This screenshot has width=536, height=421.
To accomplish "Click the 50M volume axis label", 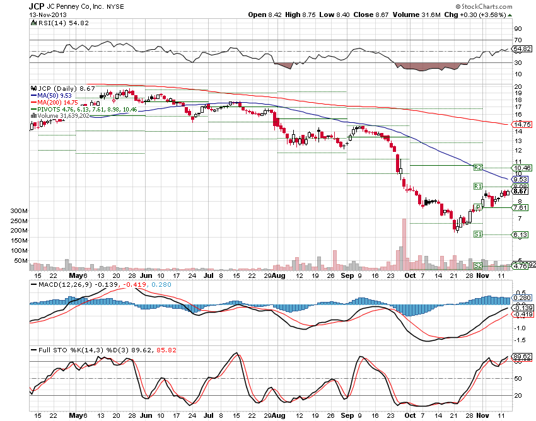I will click(21, 261).
